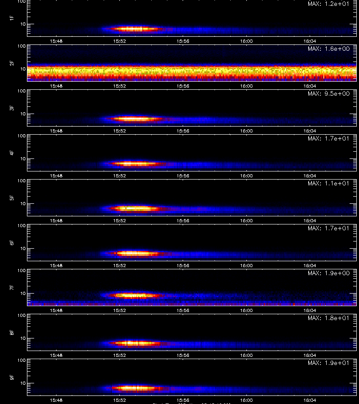Click the 6F panel label
This screenshot has height=404, width=359.
click(x=12, y=242)
